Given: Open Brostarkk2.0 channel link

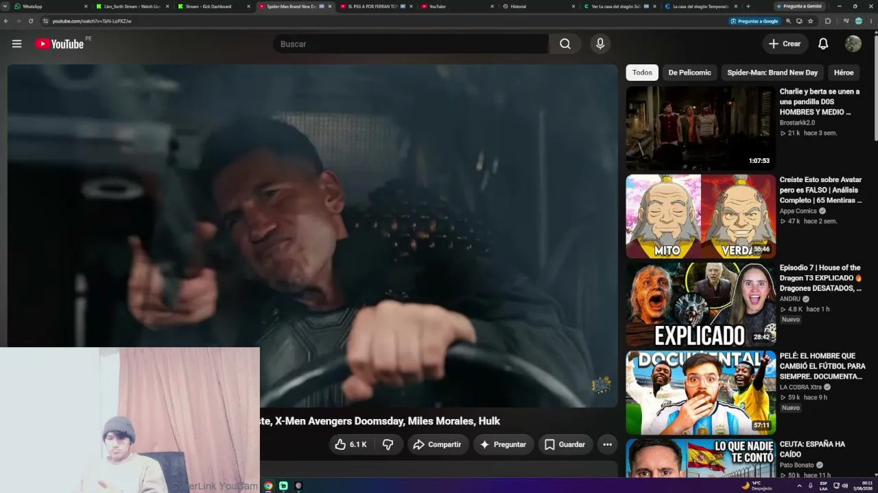Looking at the screenshot, I should point(797,123).
